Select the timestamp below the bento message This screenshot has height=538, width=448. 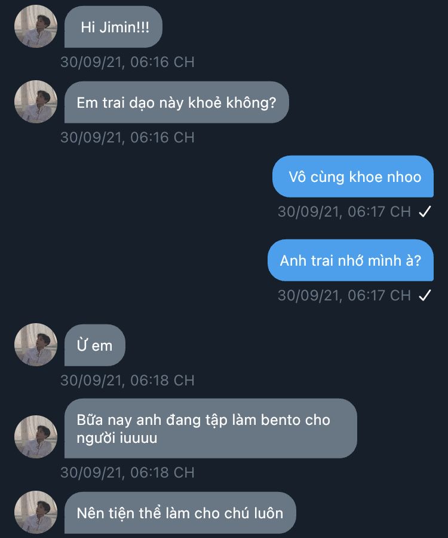coord(127,473)
